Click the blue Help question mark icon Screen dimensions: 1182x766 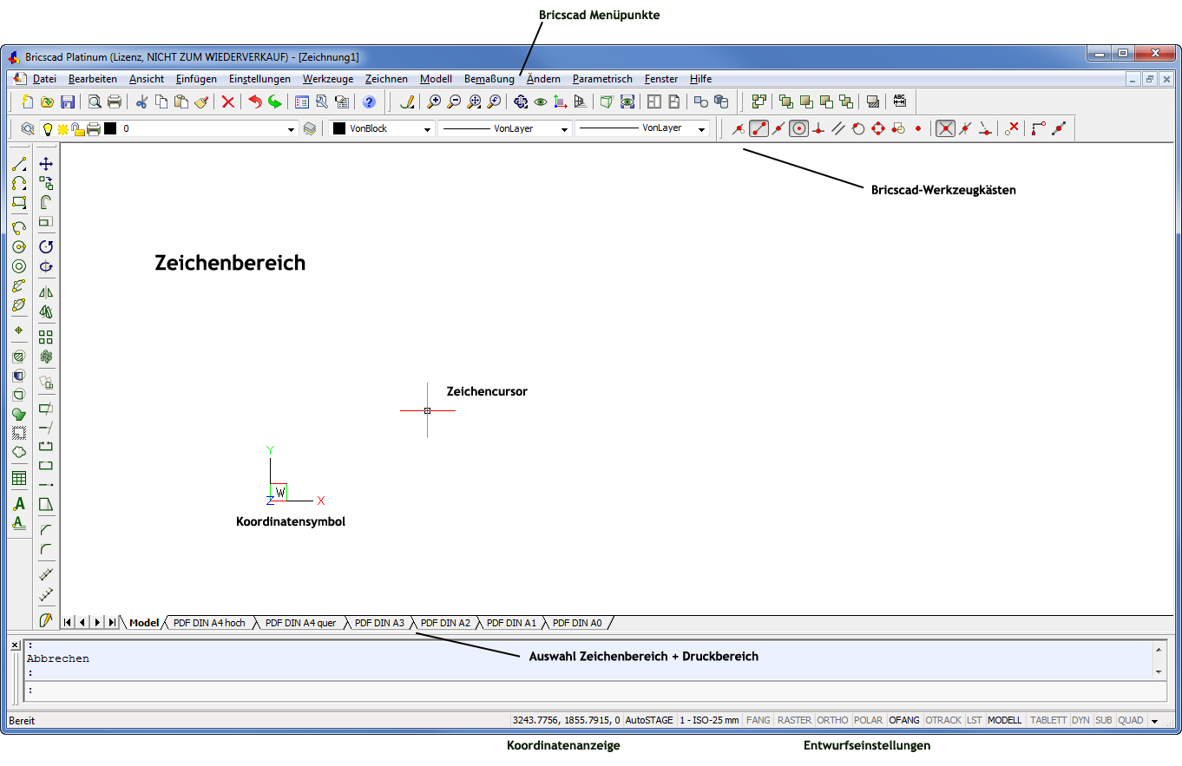click(369, 102)
